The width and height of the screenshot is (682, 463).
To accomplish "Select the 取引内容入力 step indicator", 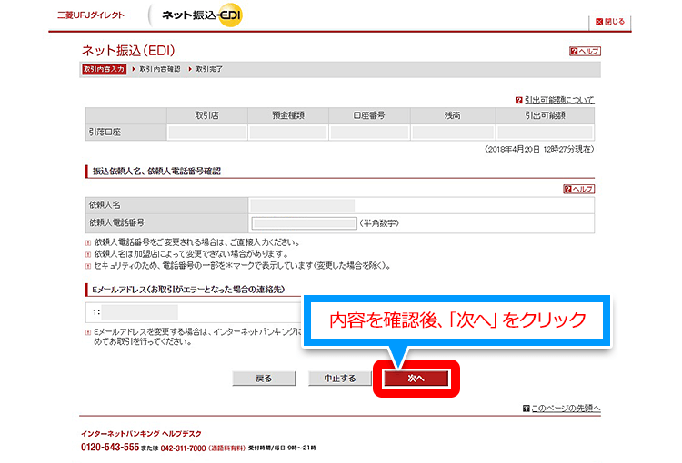I will coord(104,69).
